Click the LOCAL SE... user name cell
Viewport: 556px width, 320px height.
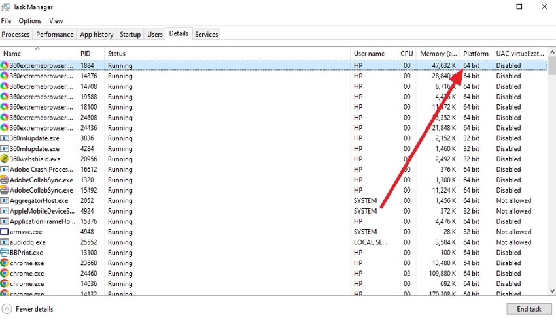tap(370, 242)
